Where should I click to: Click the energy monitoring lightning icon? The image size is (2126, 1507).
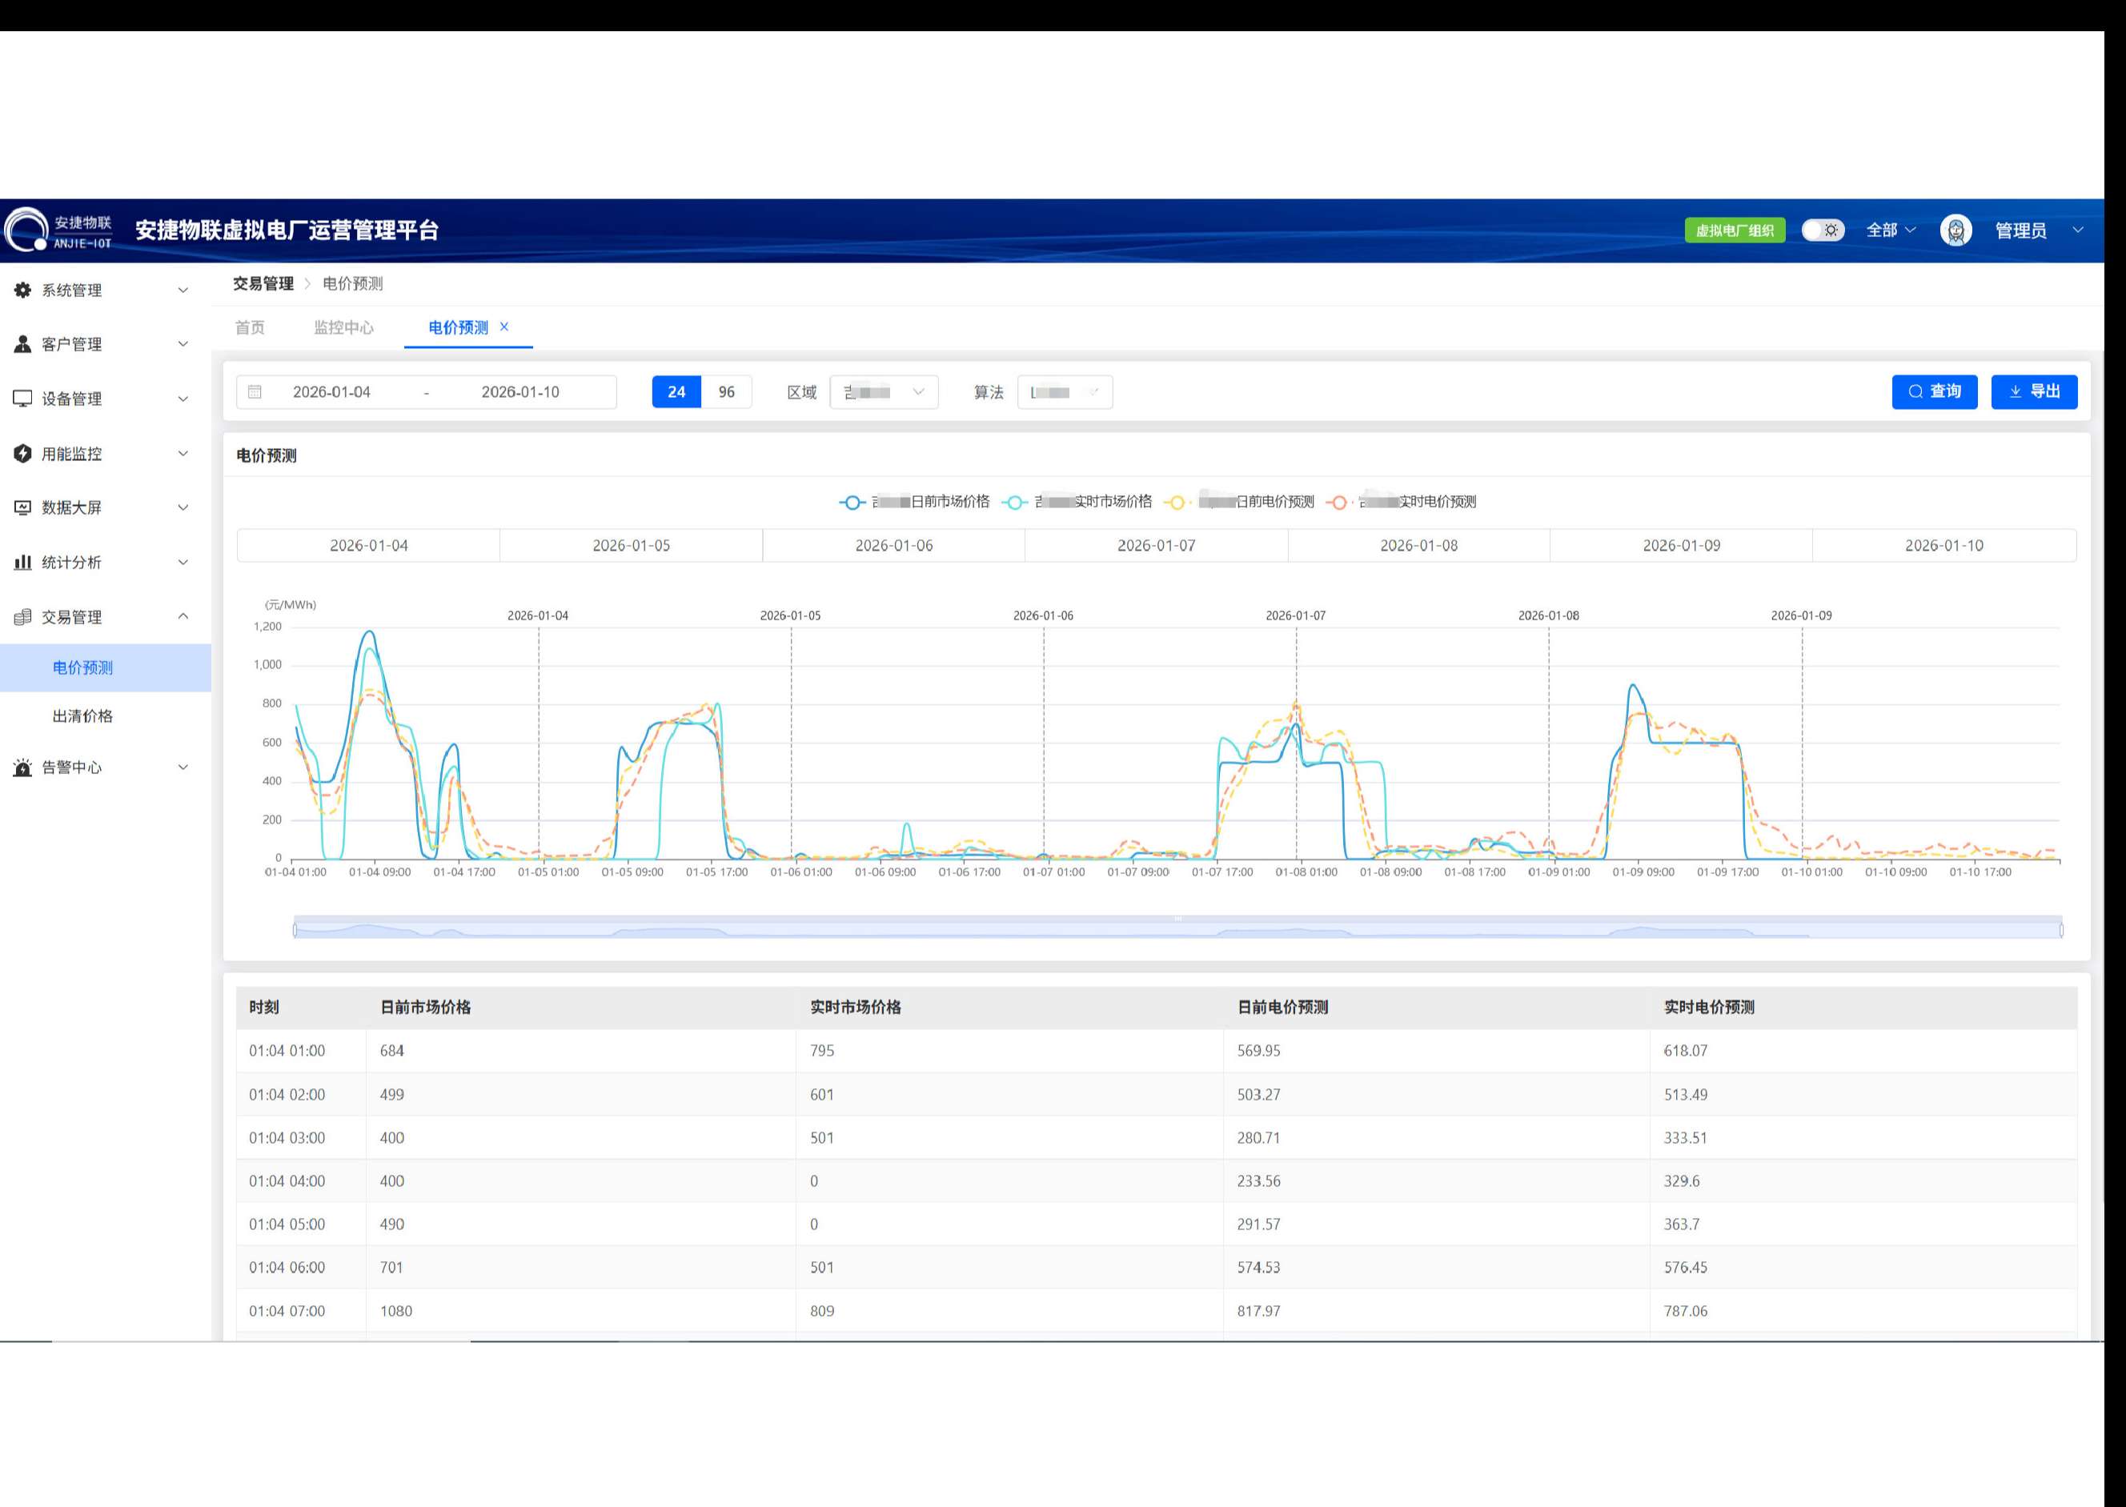22,454
